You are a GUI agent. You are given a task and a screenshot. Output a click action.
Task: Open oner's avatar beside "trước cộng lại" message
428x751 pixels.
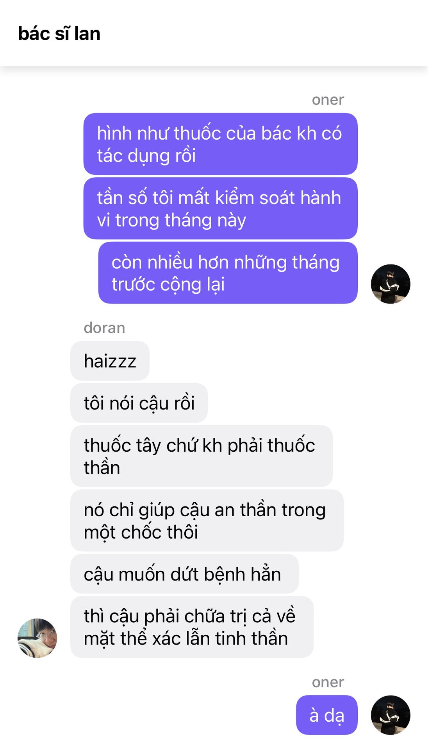point(391,284)
